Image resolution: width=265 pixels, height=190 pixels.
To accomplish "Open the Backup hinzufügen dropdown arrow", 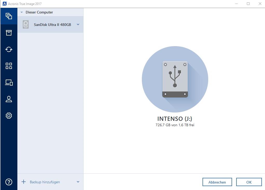I will coord(78,182).
